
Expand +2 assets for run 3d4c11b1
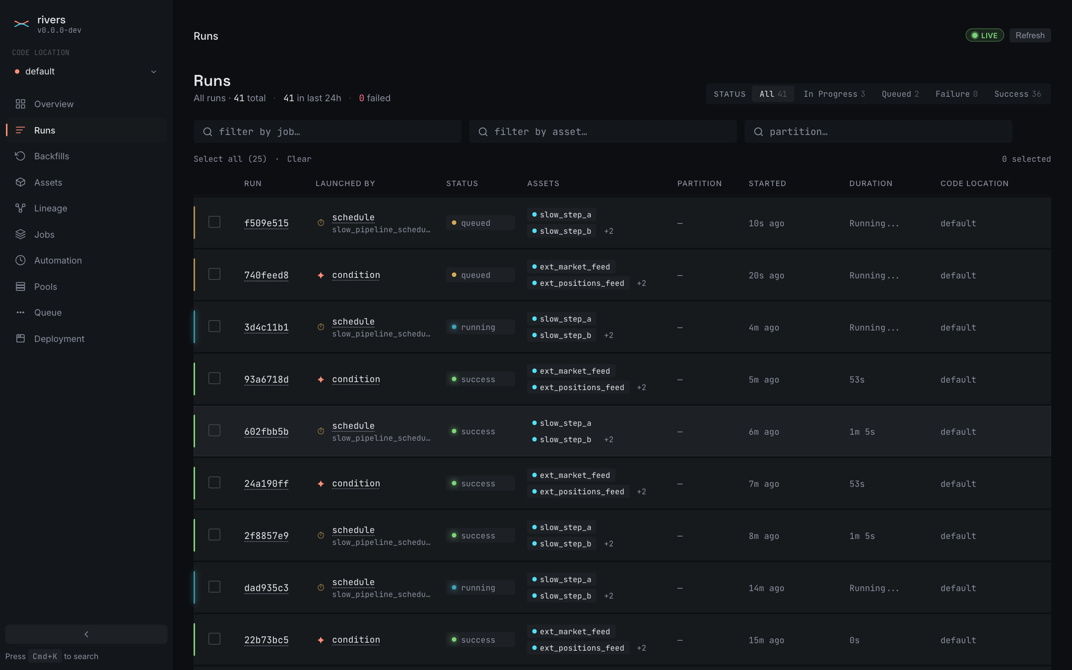tap(609, 335)
